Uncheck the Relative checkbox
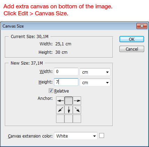149x147 pixels. (51, 91)
